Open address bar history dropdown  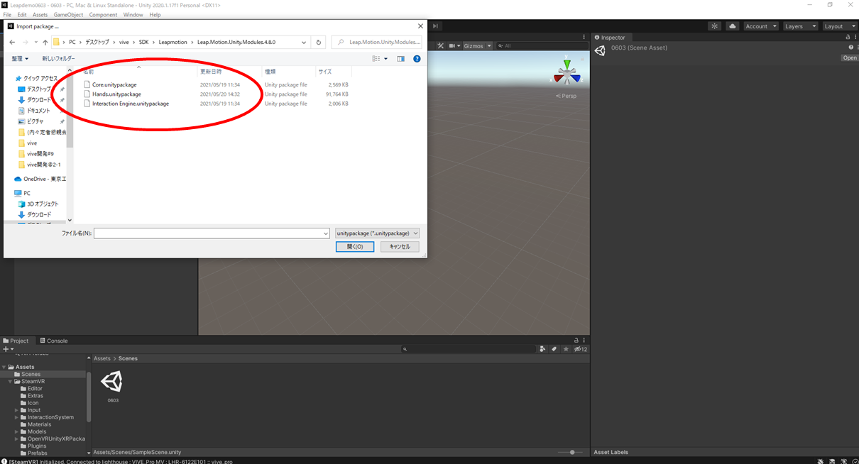click(x=305, y=42)
